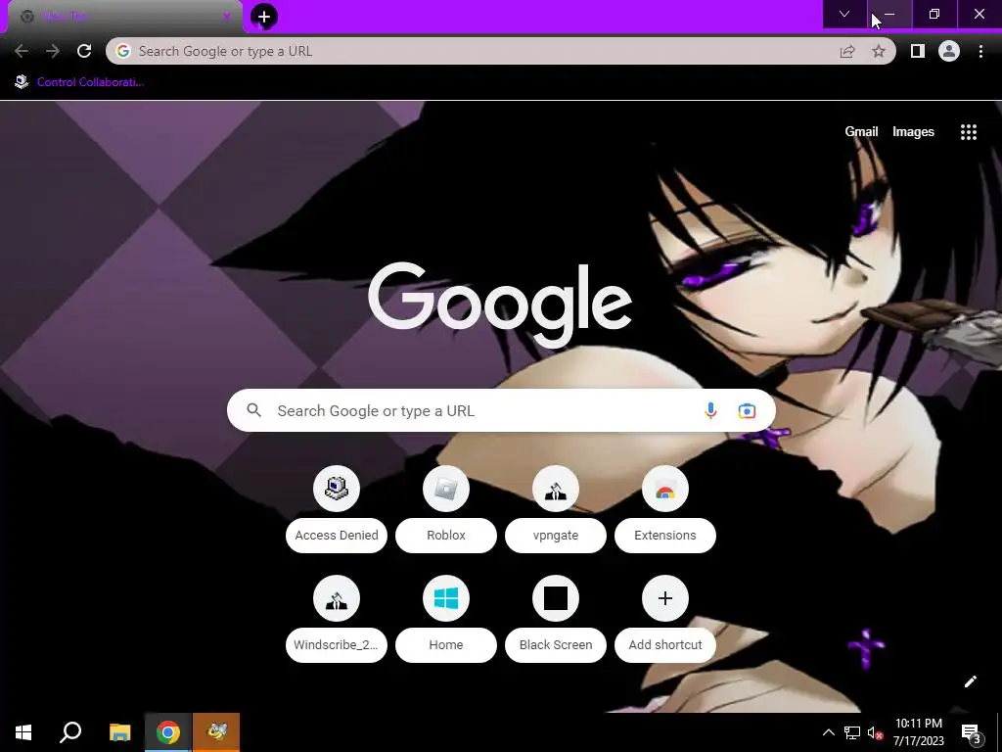Open the network status tray icon

tap(852, 732)
